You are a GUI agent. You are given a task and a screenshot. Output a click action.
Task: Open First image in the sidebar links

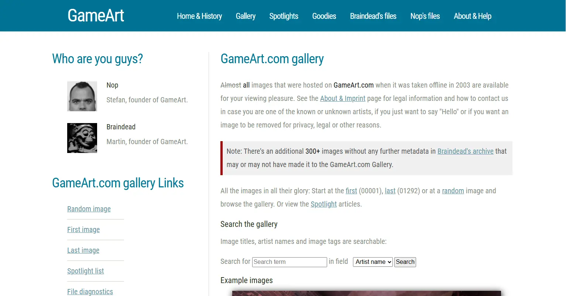(83, 229)
